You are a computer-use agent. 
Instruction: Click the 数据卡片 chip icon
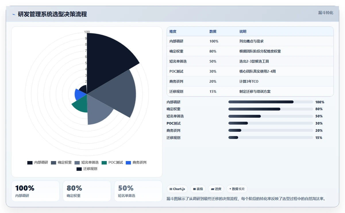(230, 189)
